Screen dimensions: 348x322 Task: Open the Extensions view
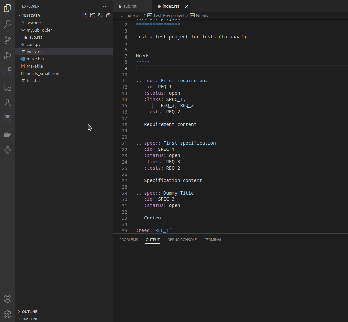(x=8, y=72)
